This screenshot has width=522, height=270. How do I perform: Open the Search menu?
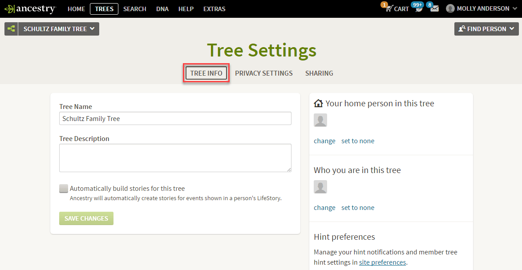pos(134,9)
